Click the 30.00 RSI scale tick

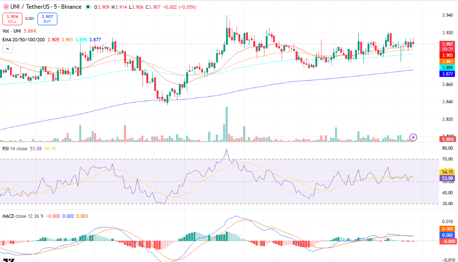[447, 204]
